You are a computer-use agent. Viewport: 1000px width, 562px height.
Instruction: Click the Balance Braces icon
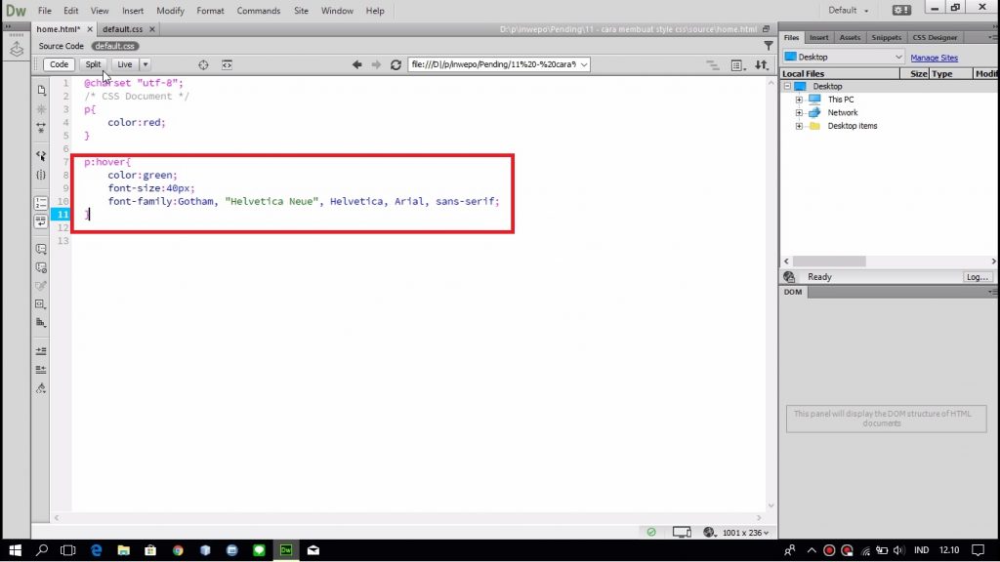click(x=41, y=175)
